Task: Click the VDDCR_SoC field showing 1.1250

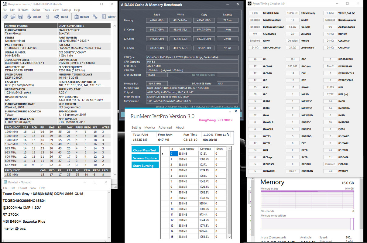Action: [x=330, y=13]
